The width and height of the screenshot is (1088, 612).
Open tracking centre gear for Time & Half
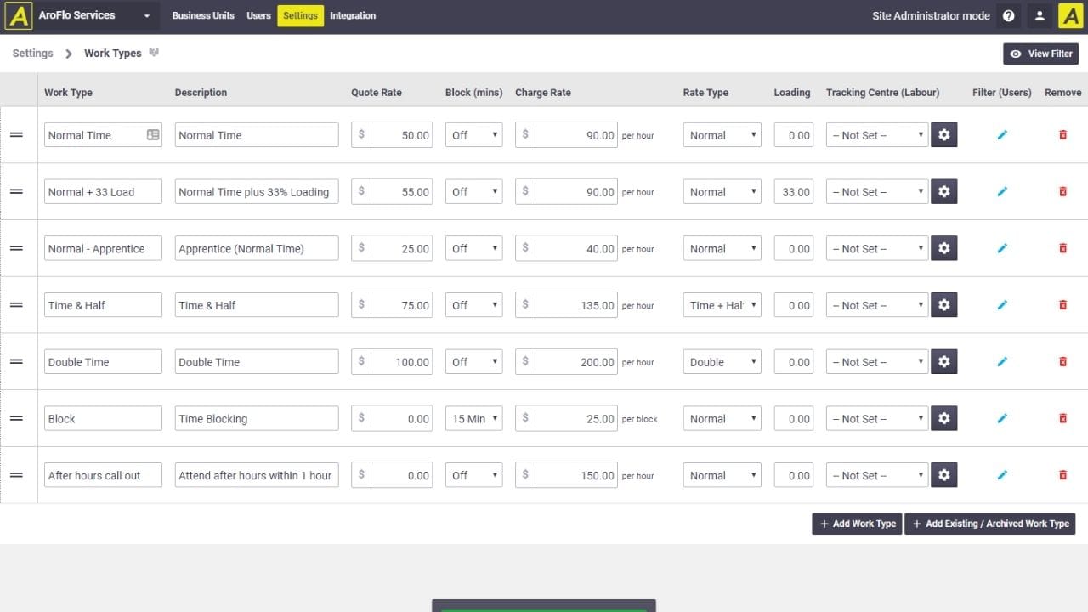tap(943, 305)
